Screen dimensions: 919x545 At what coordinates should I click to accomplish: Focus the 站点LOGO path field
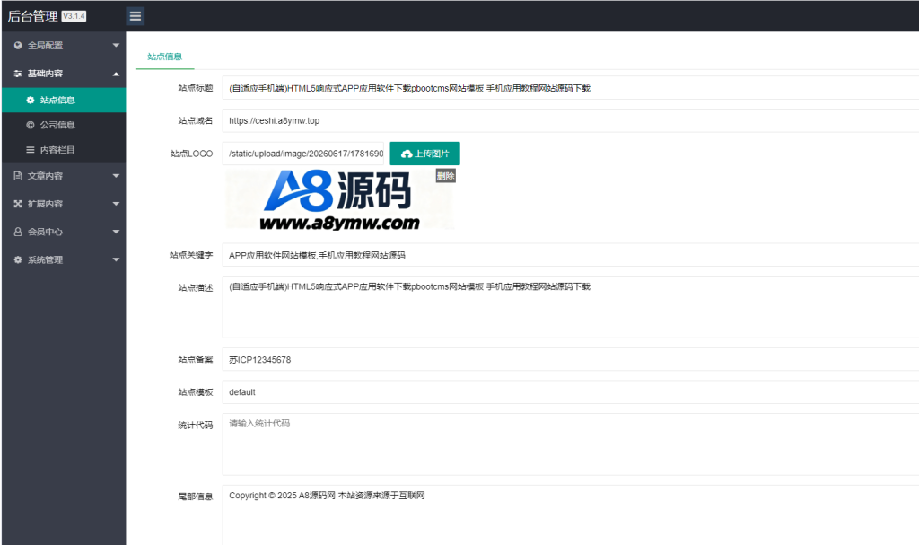[x=303, y=154]
